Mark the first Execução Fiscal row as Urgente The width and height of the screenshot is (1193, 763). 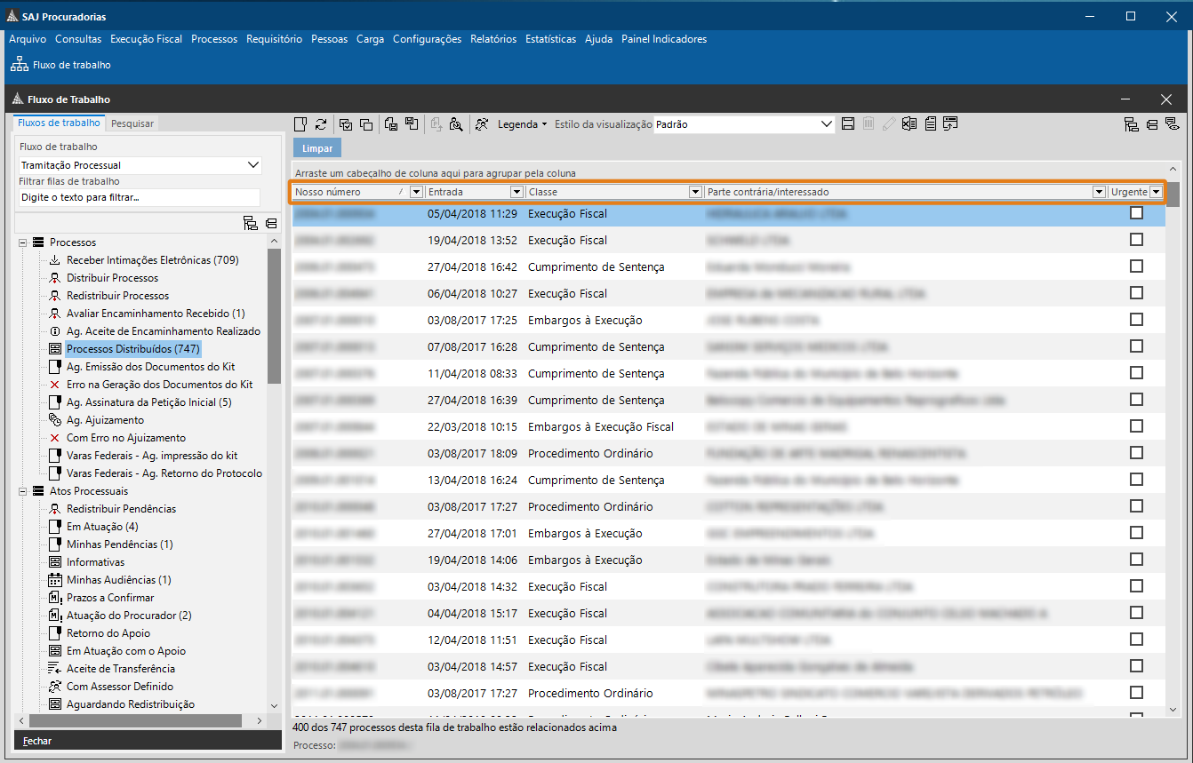(1135, 213)
